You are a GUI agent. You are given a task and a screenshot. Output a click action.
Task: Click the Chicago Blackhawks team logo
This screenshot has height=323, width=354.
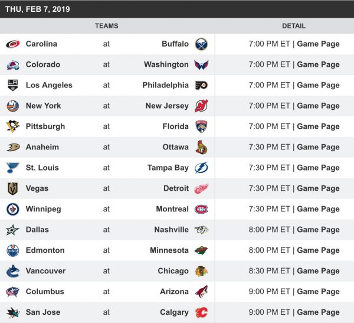tap(201, 271)
